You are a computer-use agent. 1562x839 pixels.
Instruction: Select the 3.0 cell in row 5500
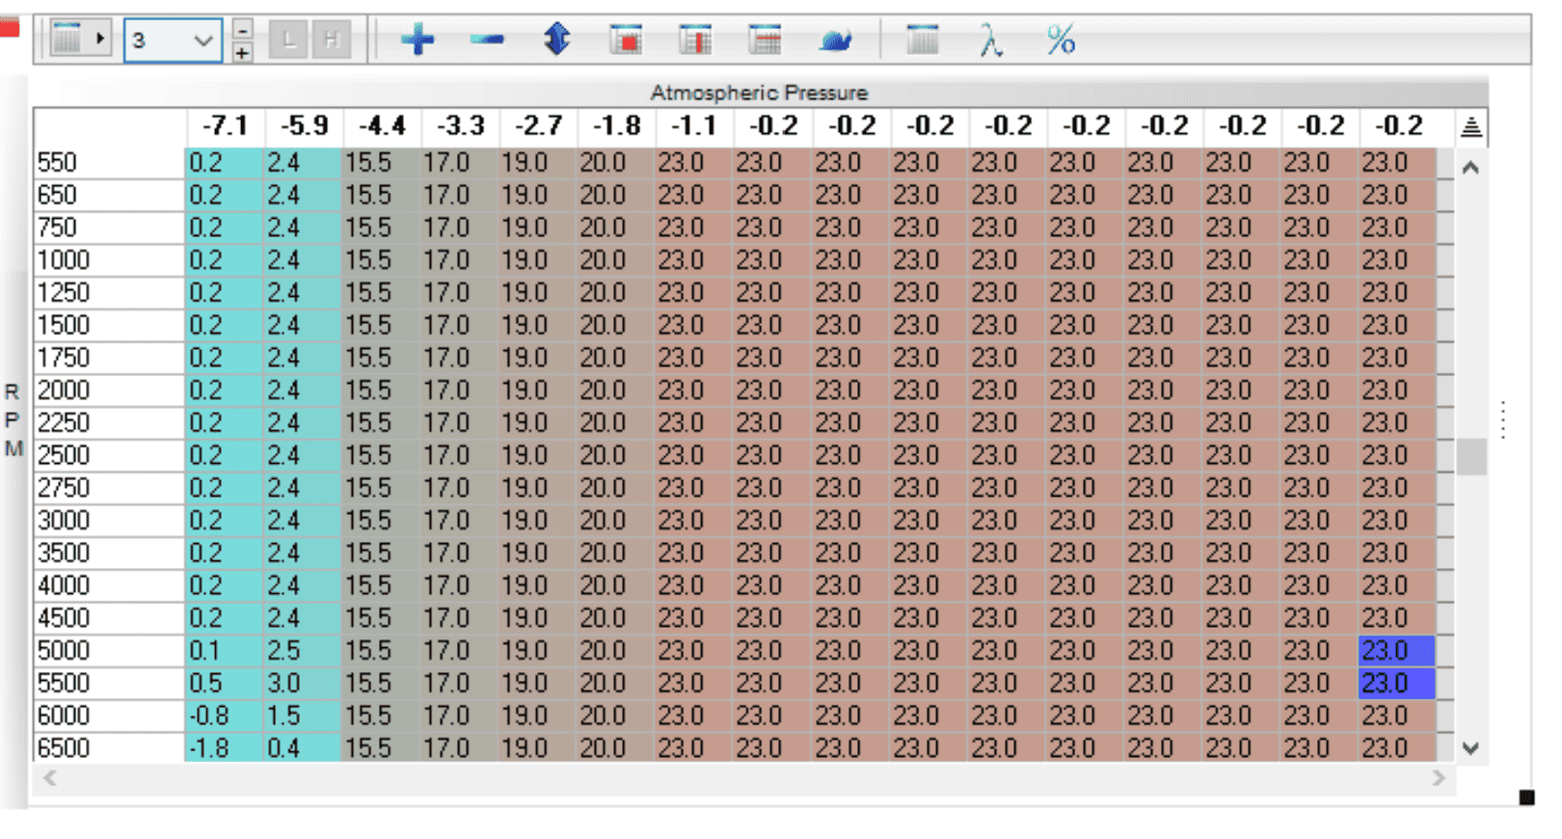click(x=303, y=684)
